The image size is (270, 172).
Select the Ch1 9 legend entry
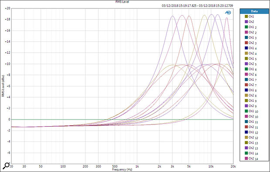coord(251,101)
